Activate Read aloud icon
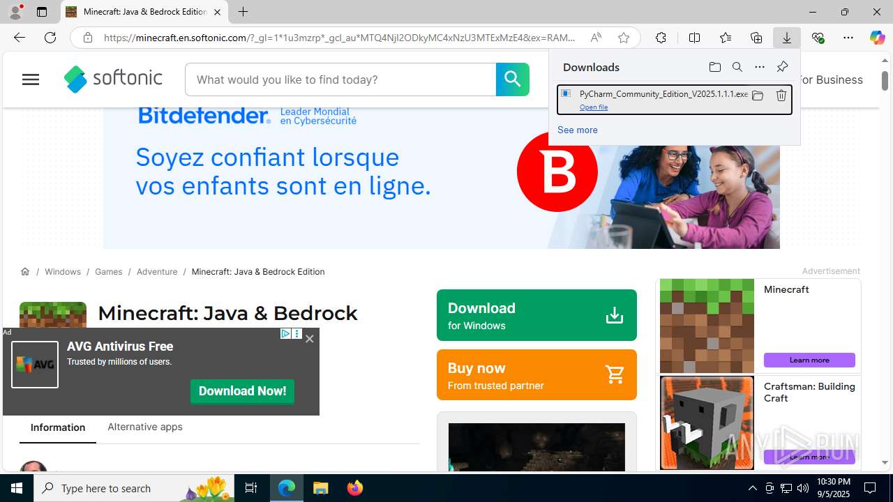This screenshot has height=502, width=893. pos(596,38)
